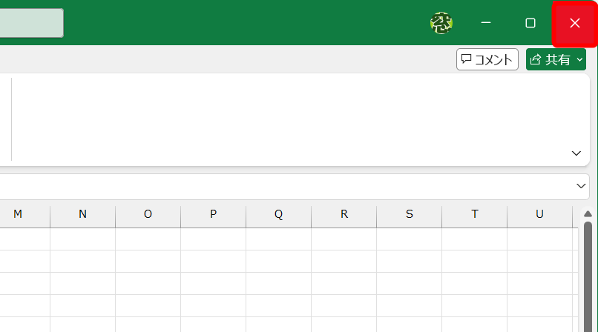Select column R header
Screen dimensions: 598x332
coord(344,214)
